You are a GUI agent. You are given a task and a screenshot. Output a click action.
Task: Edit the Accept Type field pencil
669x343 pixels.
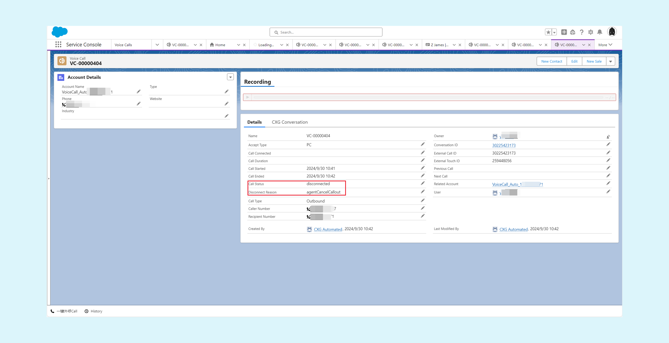[423, 144]
